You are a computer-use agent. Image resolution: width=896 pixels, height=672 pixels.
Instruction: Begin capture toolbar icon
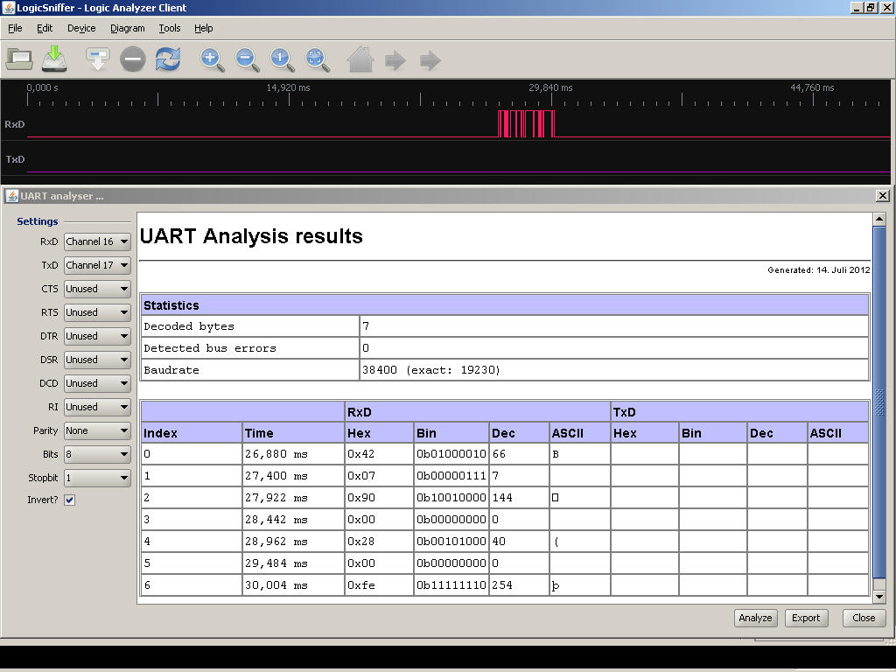(x=98, y=59)
